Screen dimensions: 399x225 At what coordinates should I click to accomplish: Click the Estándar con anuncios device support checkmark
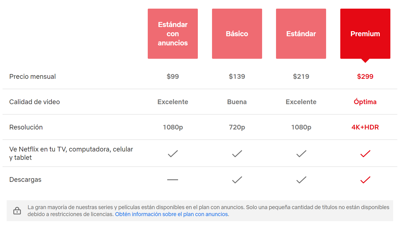[173, 153]
